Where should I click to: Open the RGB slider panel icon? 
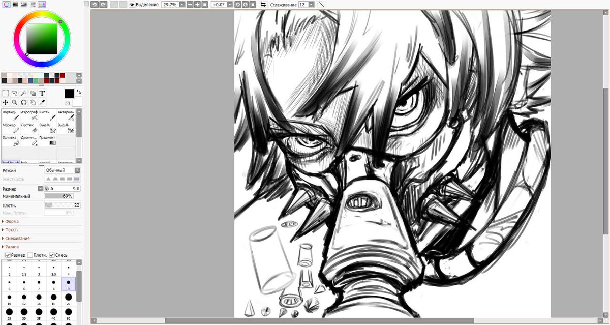(15, 4)
